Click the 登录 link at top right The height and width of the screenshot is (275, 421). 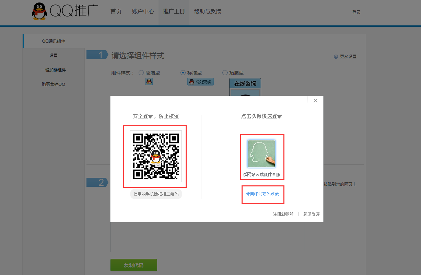click(x=356, y=12)
